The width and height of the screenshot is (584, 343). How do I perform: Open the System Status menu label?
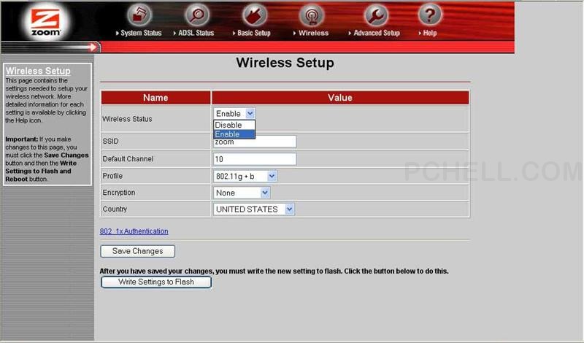point(141,33)
